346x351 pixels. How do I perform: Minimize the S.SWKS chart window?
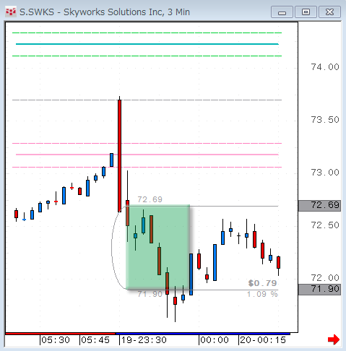tap(282, 12)
